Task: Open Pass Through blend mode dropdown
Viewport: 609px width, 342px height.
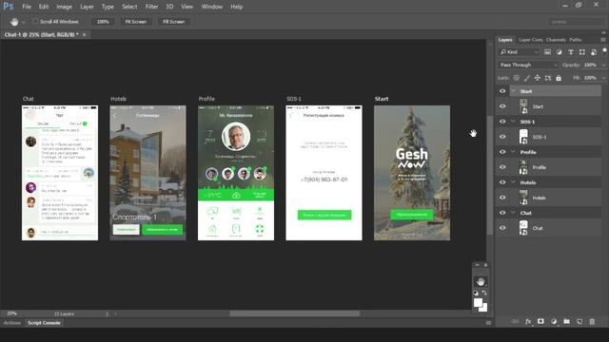Action: click(x=528, y=65)
